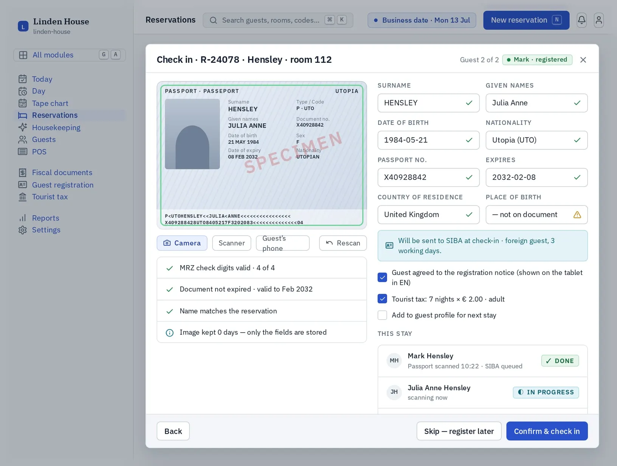The height and width of the screenshot is (466, 617).
Task: Click the Reservations bed icon
Action: [23, 115]
